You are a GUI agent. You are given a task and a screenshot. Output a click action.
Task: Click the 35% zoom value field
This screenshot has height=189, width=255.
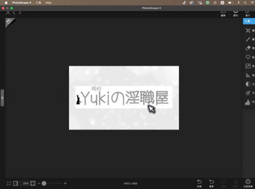click(25, 183)
